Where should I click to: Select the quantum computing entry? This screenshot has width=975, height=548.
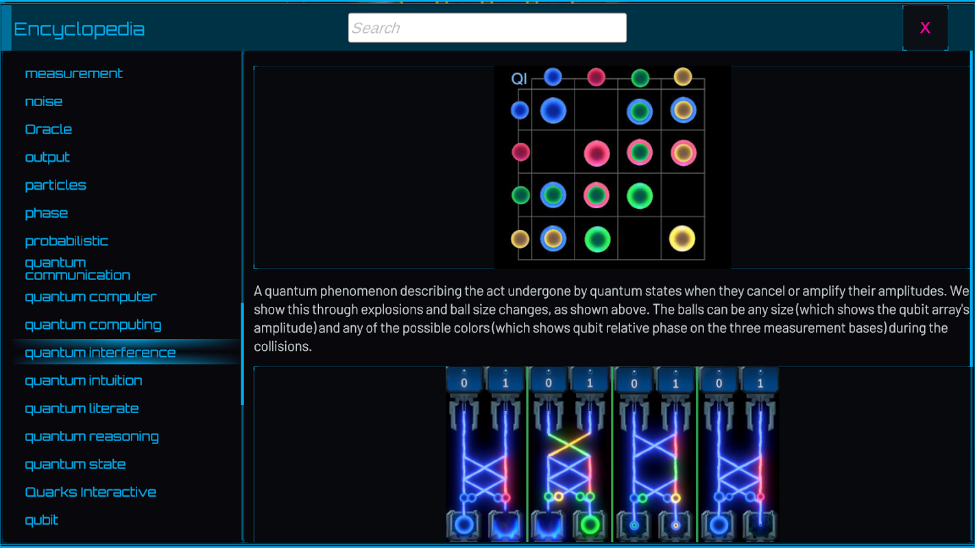pyautogui.click(x=93, y=325)
